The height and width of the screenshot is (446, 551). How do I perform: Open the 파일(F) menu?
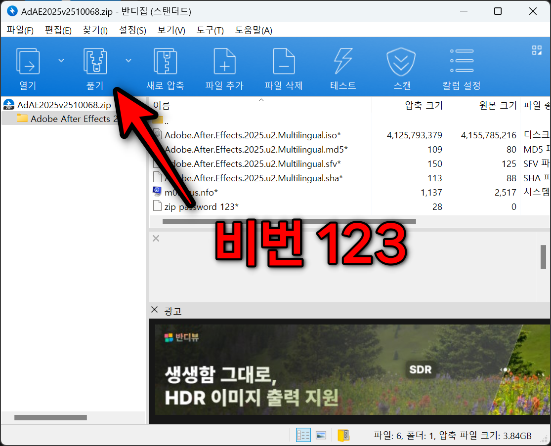20,31
